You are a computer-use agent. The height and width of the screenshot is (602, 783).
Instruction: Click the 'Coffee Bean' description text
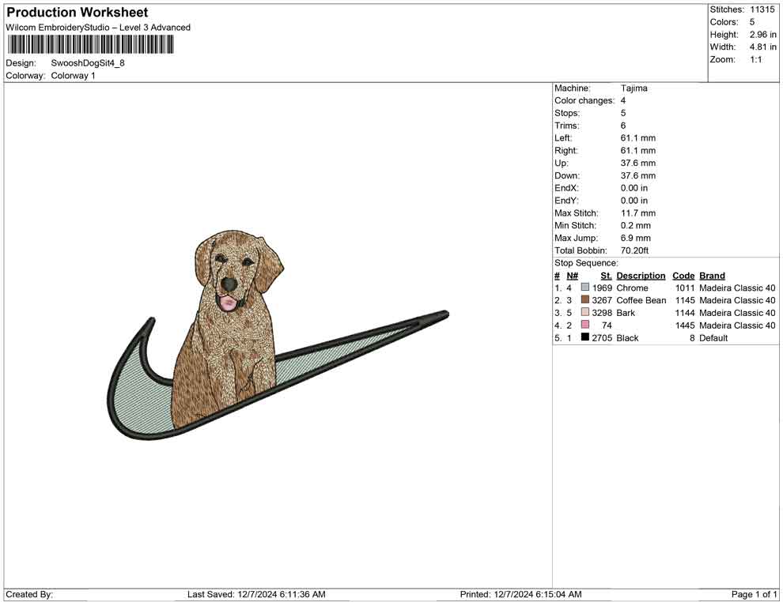(x=641, y=300)
